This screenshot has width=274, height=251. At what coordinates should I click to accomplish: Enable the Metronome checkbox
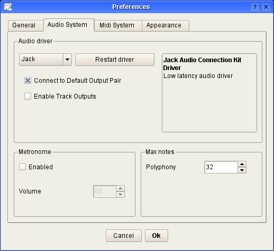[22, 167]
